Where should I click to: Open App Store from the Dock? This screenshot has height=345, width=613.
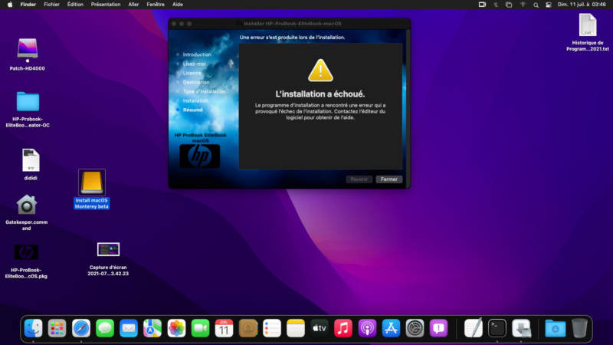click(x=391, y=328)
